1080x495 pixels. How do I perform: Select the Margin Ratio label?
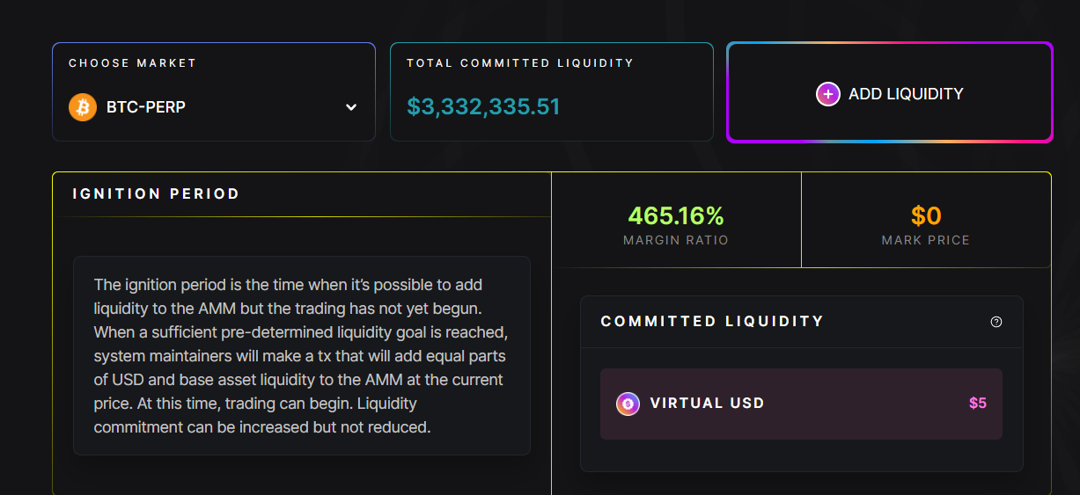pyautogui.click(x=675, y=240)
